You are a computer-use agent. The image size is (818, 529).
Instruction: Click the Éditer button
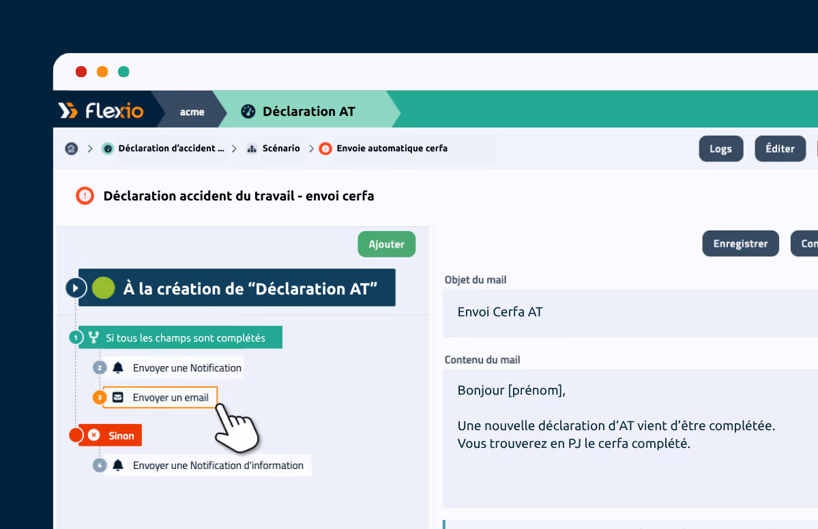click(780, 149)
